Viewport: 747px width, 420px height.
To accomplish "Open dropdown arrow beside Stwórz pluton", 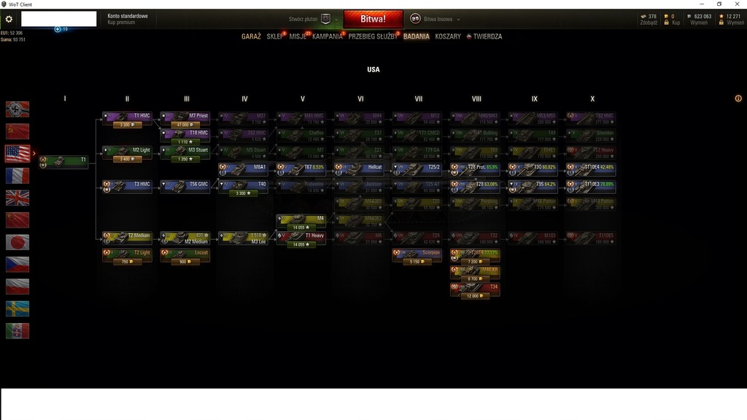I will [x=336, y=20].
